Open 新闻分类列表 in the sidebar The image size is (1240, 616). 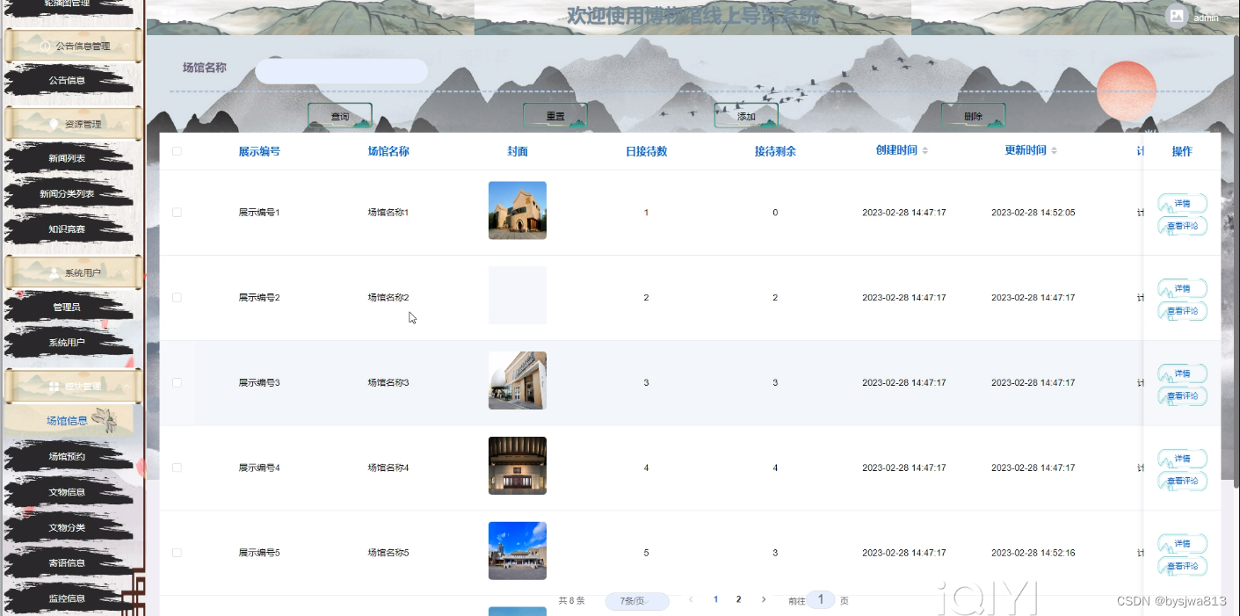67,193
